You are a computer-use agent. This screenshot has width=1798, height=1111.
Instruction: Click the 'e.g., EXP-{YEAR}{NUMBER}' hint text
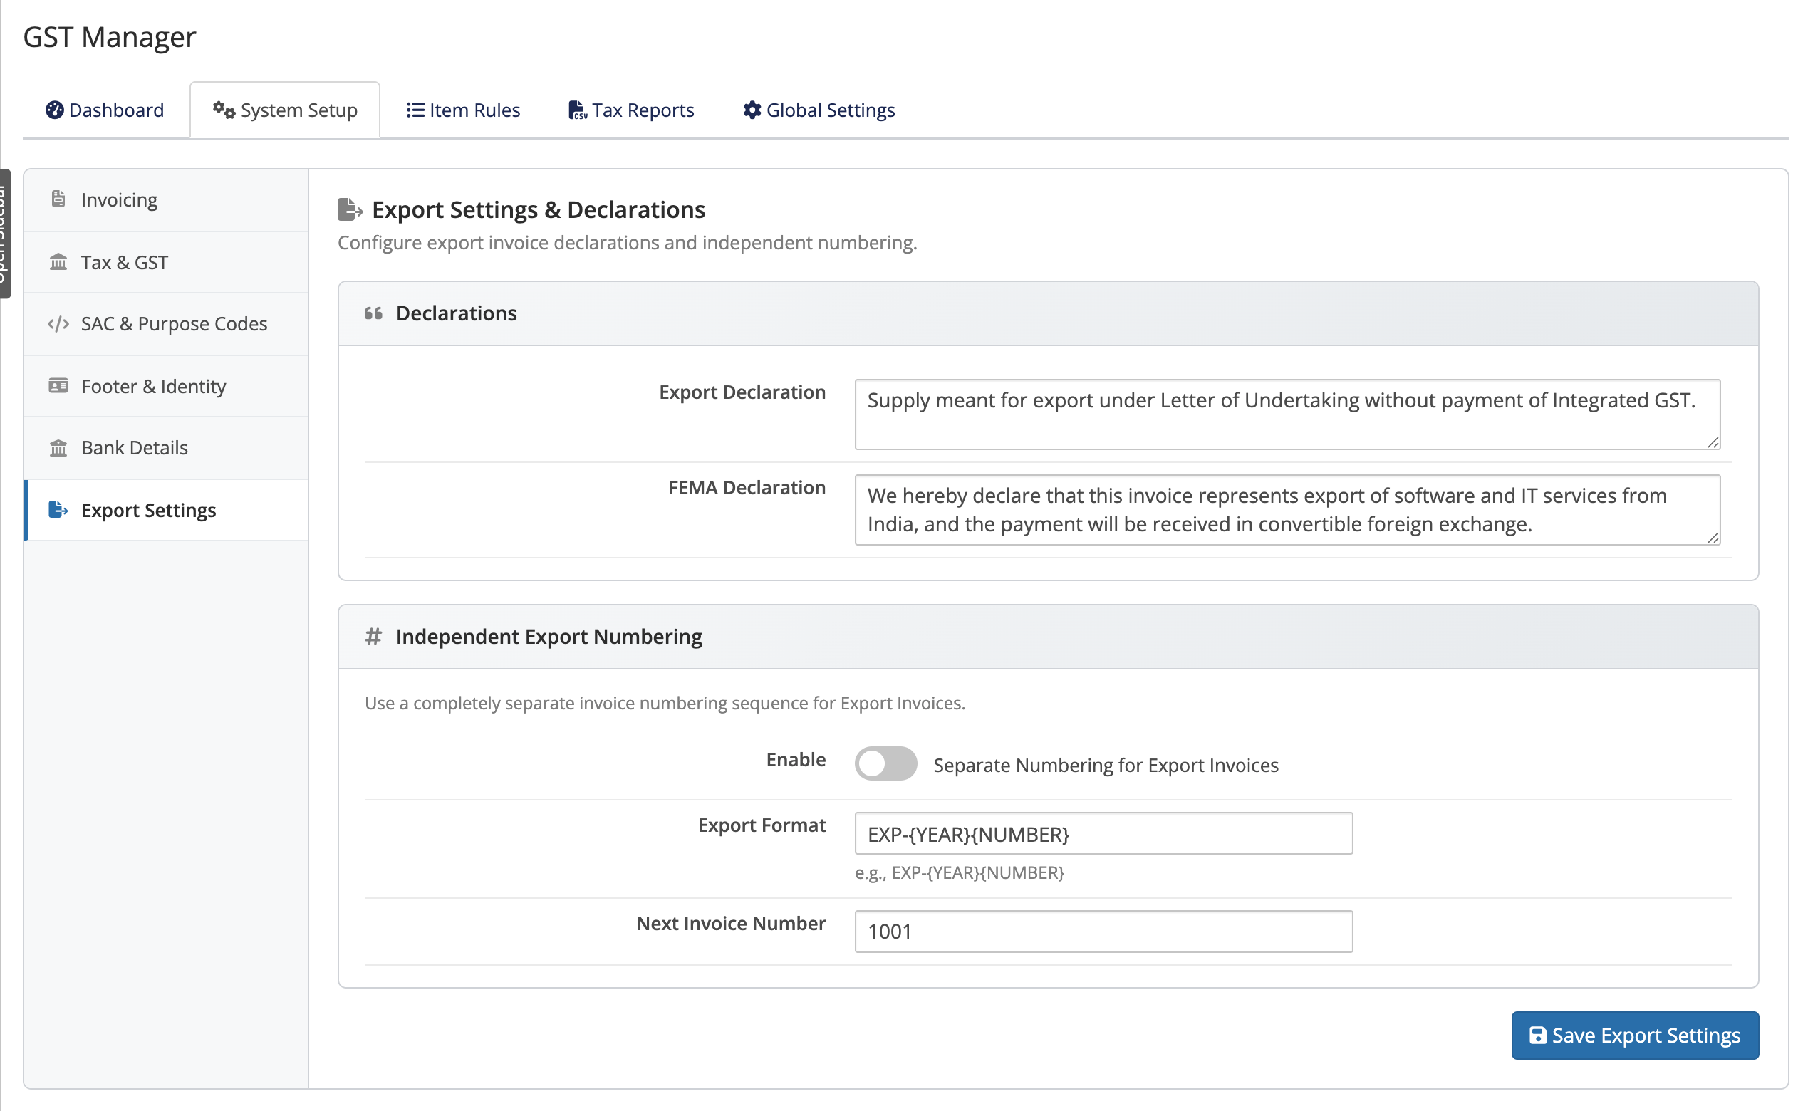pos(960,873)
